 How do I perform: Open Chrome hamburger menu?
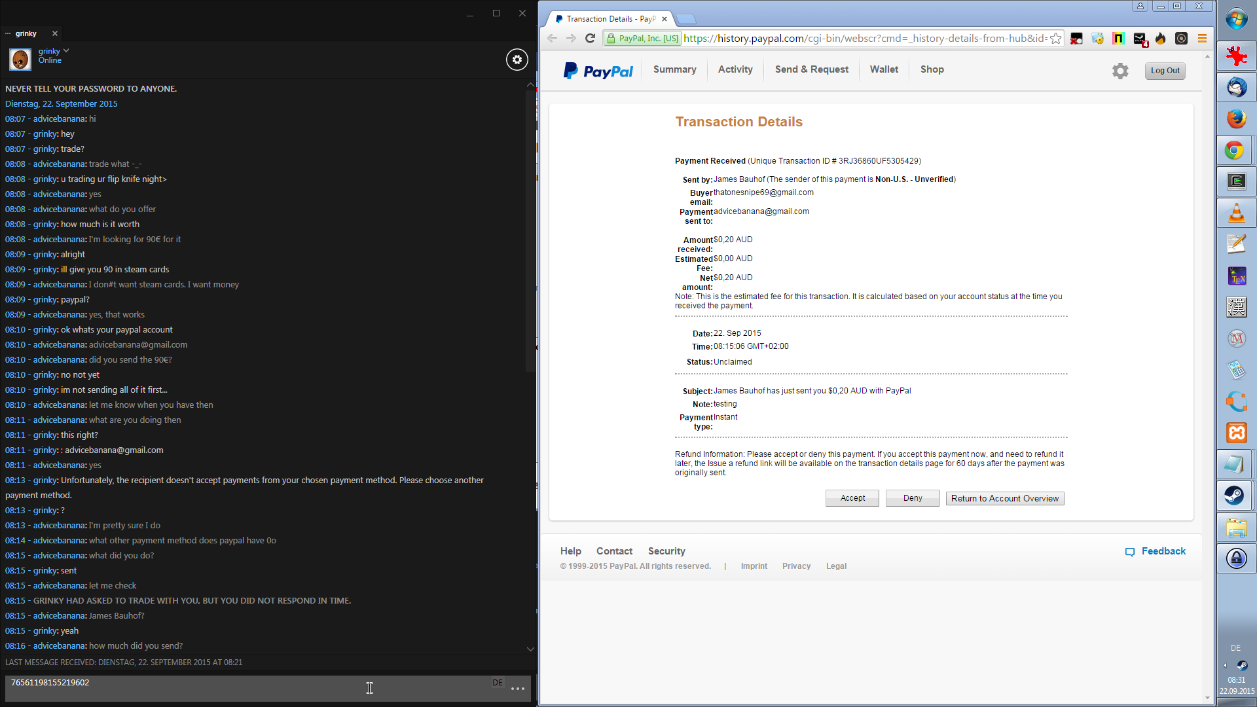tap(1202, 39)
